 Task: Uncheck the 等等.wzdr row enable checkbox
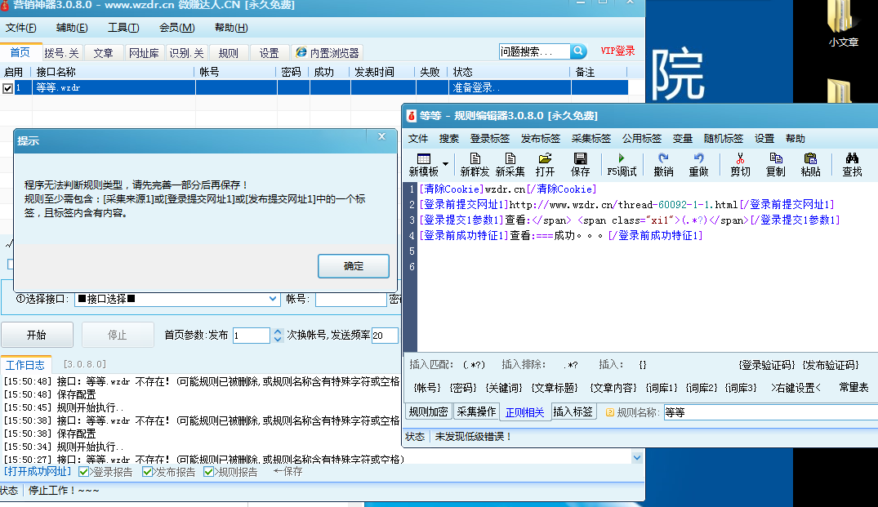coord(8,88)
